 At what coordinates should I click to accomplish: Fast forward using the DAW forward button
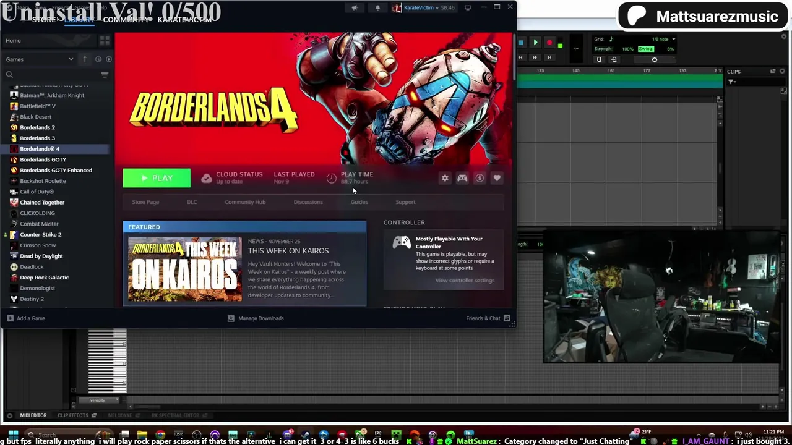pos(535,57)
